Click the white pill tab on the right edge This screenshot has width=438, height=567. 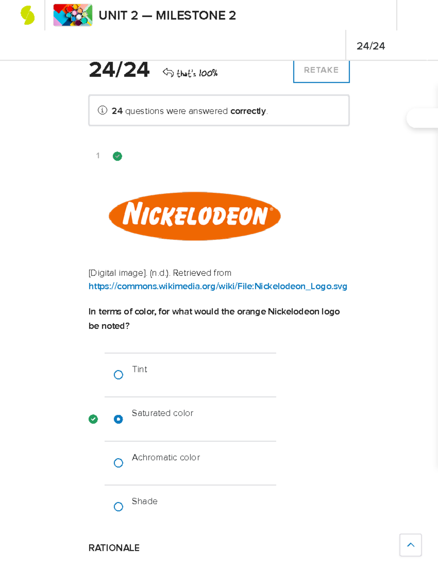422,118
